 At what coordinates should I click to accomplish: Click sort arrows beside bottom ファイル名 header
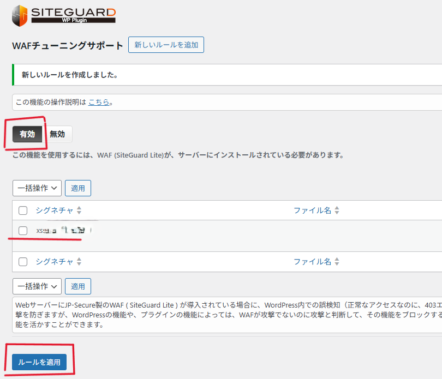point(337,262)
